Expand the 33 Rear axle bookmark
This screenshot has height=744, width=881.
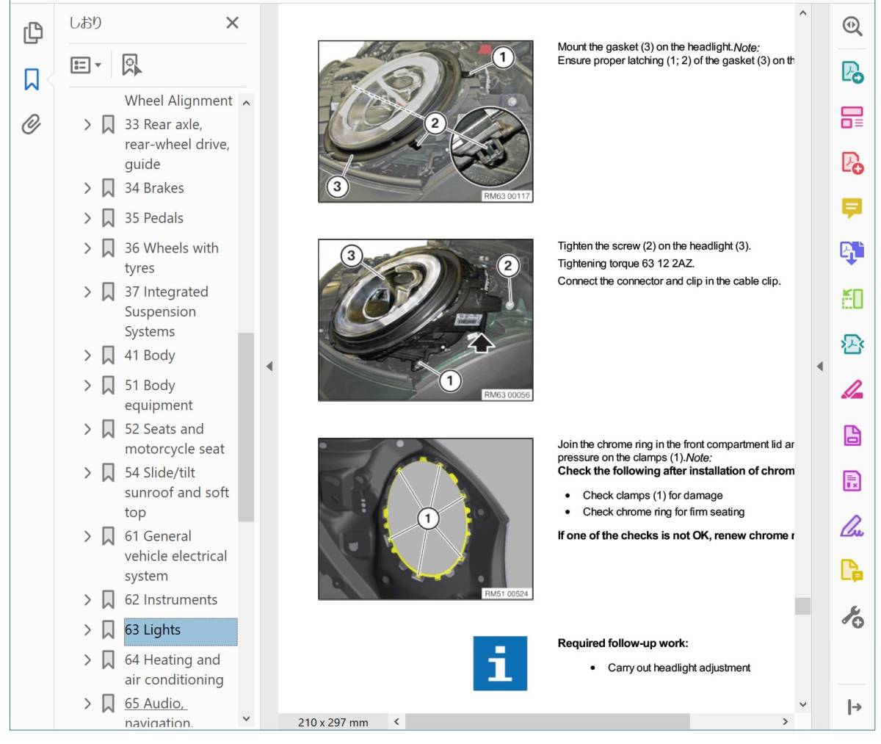(87, 125)
